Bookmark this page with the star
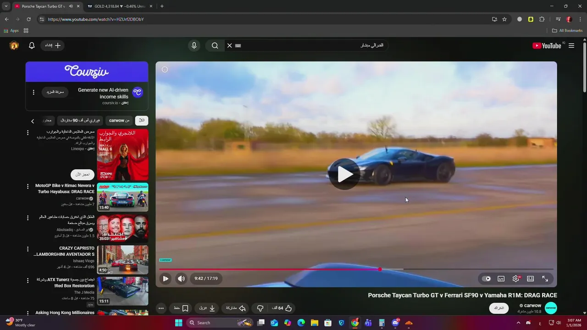The image size is (587, 330). point(504,19)
